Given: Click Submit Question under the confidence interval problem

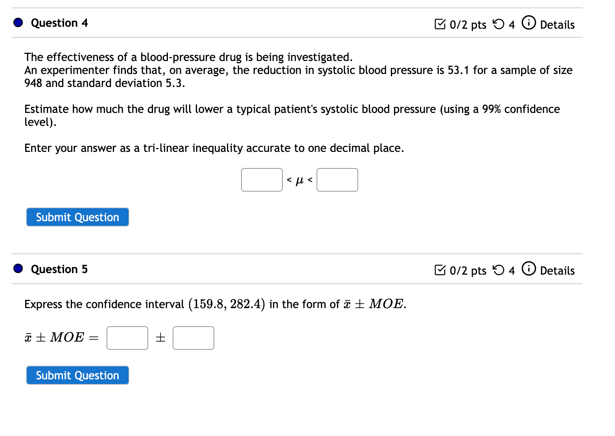Looking at the screenshot, I should click(x=77, y=375).
